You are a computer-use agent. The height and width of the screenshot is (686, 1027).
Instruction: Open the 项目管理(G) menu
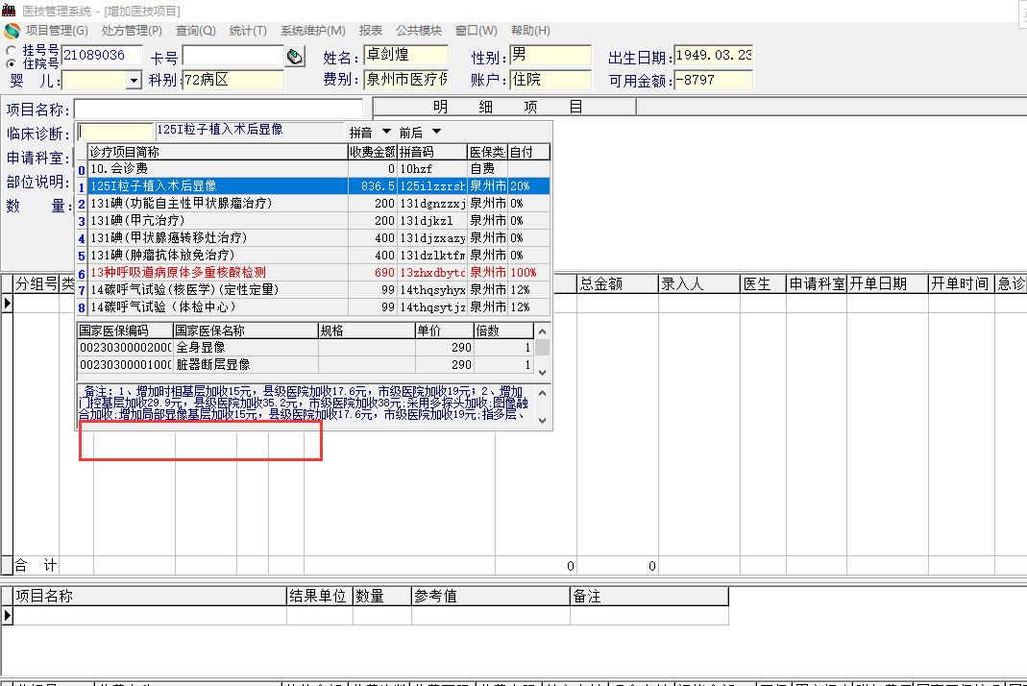tap(57, 31)
